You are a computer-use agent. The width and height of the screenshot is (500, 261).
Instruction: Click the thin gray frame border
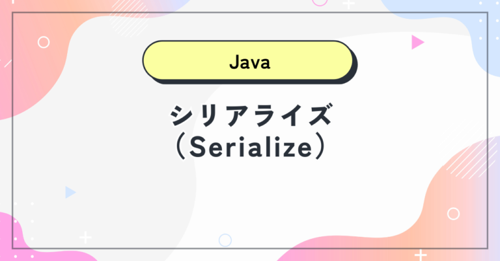(x=250, y=13)
